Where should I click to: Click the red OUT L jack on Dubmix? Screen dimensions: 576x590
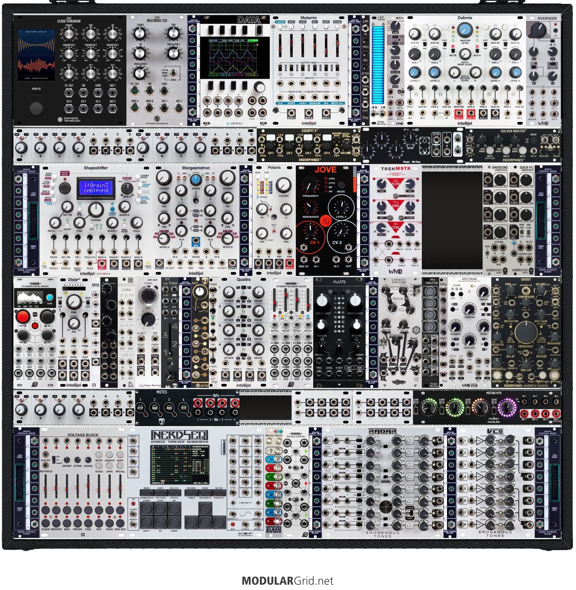click(x=459, y=114)
